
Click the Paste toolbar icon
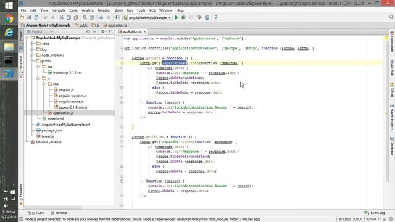76,18
